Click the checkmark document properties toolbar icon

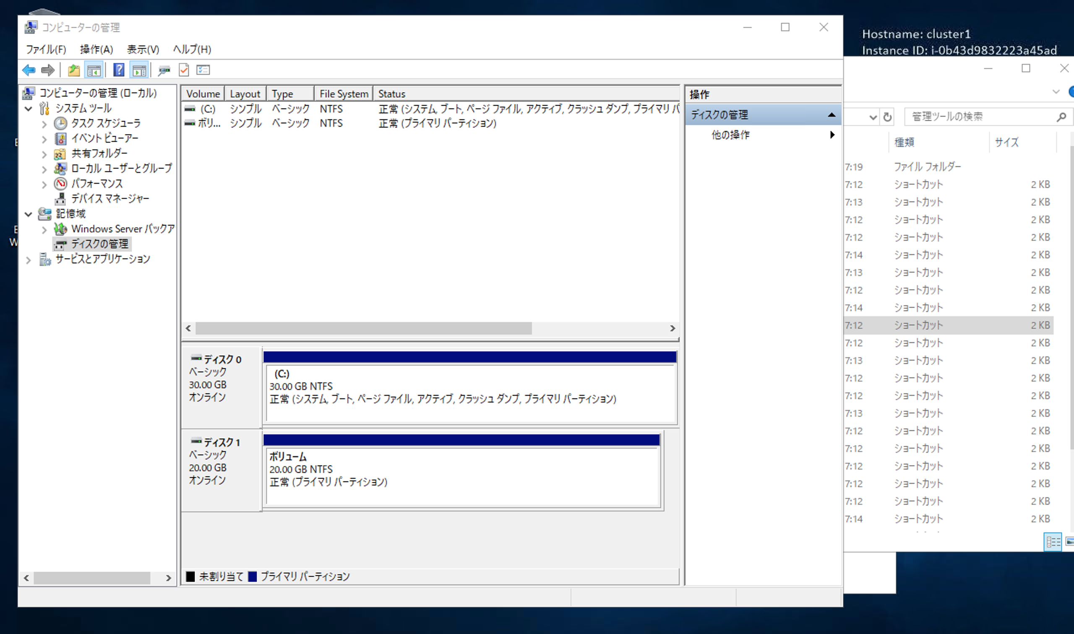click(184, 70)
